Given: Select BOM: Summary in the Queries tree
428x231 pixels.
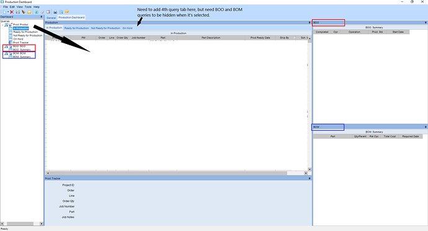Looking at the screenshot, I should click(x=22, y=57).
